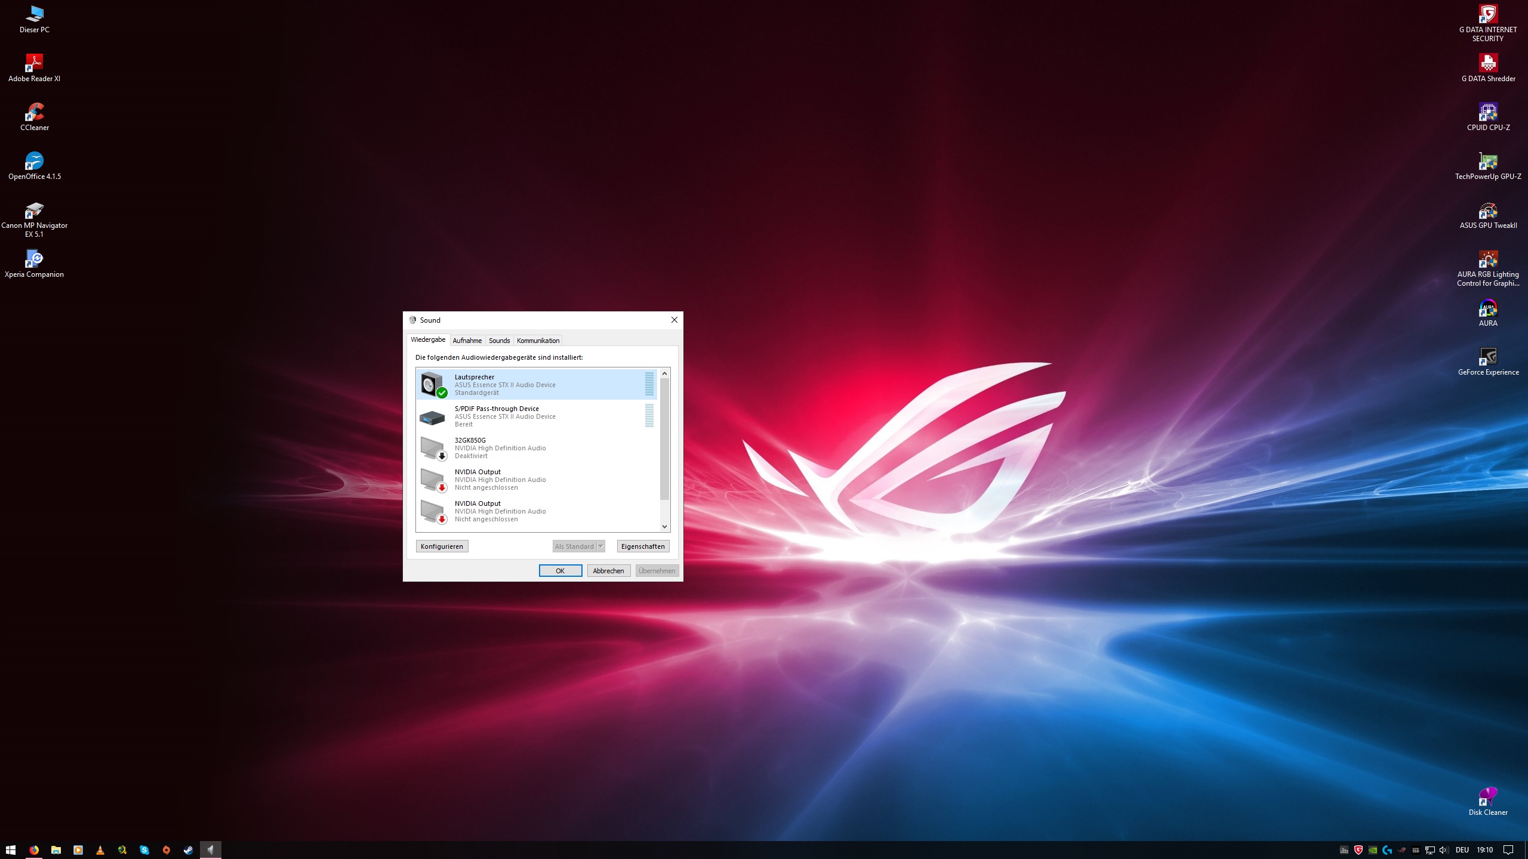
Task: Open the Kommunikation tab
Action: pos(538,341)
